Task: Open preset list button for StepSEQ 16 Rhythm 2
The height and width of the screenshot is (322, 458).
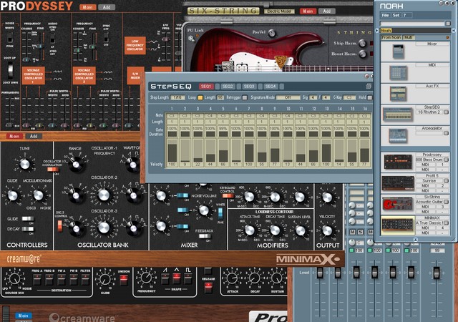Action: (x=447, y=112)
